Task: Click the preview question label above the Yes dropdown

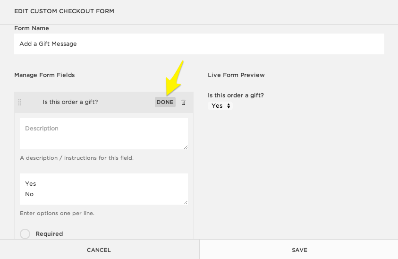Action: pyautogui.click(x=236, y=95)
